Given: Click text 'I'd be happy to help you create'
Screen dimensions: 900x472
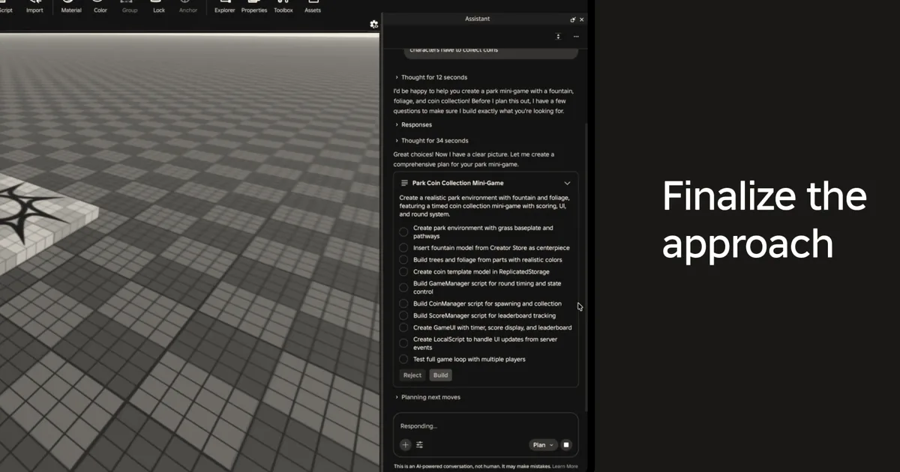Looking at the screenshot, I should pyautogui.click(x=484, y=101).
